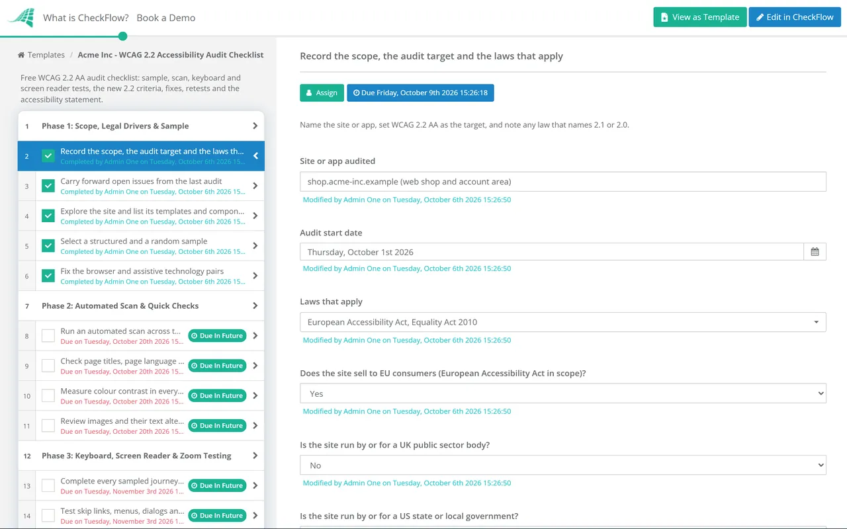Open the What is CheckFlow? menu link
Viewport: 847px width, 529px height.
86,18
